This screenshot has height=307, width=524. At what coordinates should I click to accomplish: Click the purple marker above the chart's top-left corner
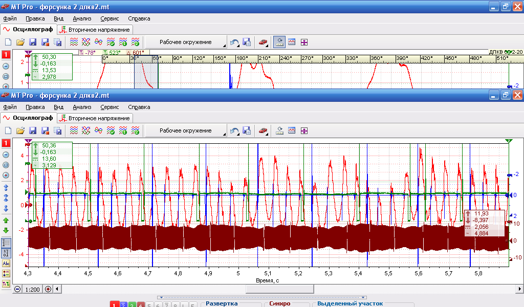pyautogui.click(x=29, y=141)
